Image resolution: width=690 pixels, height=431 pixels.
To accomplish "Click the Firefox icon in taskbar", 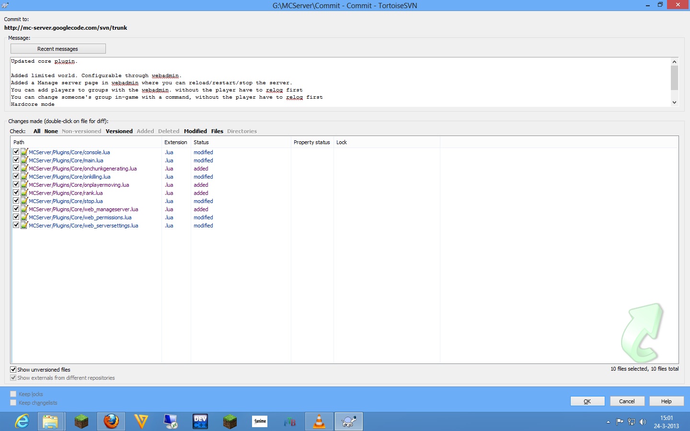I will 111,421.
